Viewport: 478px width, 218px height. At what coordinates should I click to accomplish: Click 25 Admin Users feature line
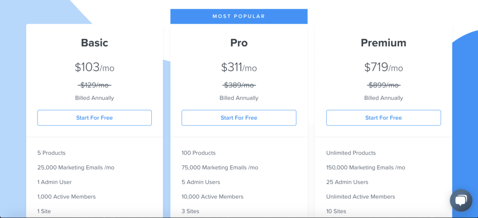click(x=347, y=182)
